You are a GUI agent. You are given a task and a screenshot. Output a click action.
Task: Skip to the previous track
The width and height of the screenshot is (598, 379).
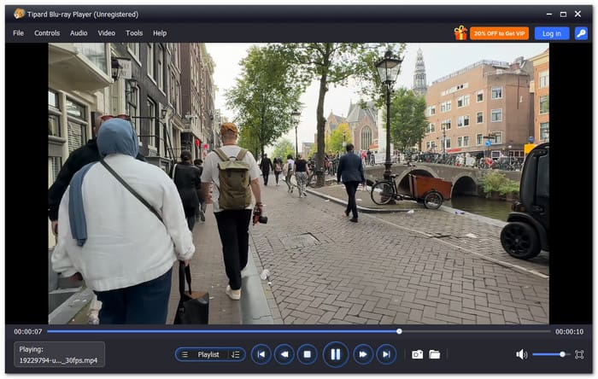[x=261, y=354]
